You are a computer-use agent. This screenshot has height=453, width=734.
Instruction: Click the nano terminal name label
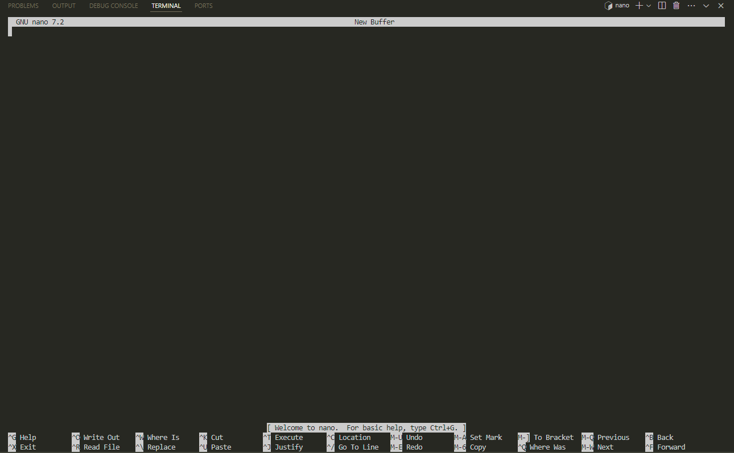622,6
